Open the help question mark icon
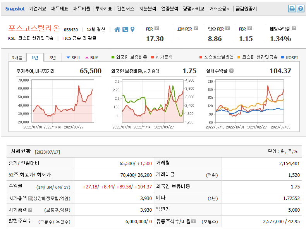Screen dimensions: 306x231 [x=301, y=9]
